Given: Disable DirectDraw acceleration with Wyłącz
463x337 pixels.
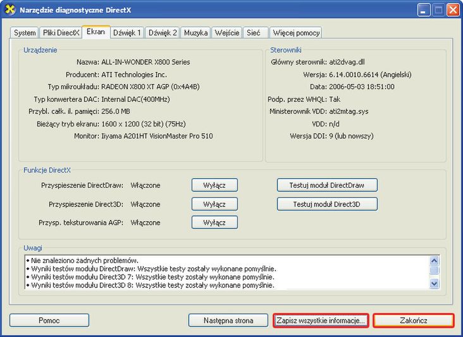Looking at the screenshot, I should pyautogui.click(x=214, y=185).
